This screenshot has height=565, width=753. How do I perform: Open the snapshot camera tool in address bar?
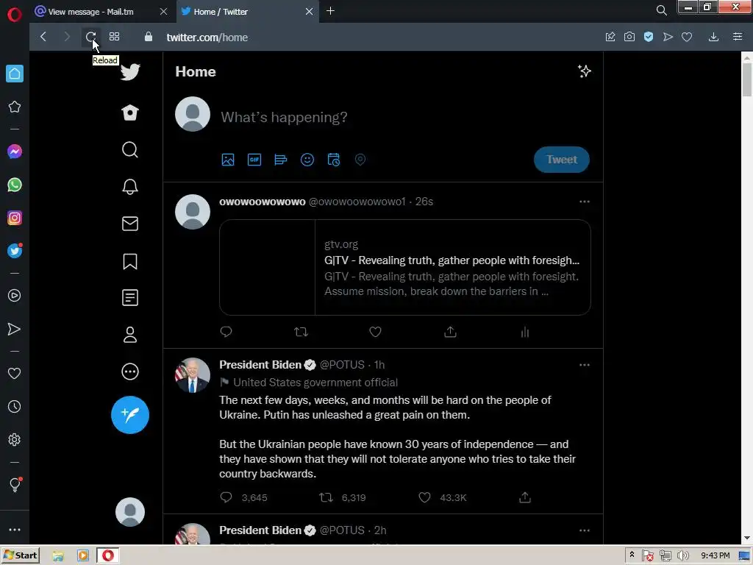click(x=629, y=37)
